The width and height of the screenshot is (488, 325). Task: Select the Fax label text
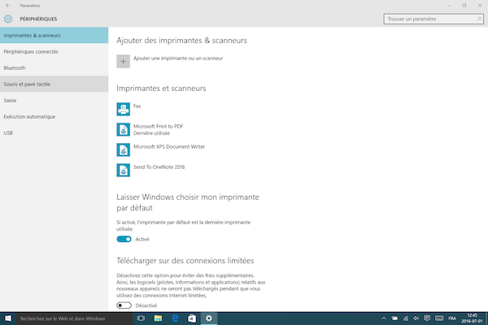pos(137,106)
